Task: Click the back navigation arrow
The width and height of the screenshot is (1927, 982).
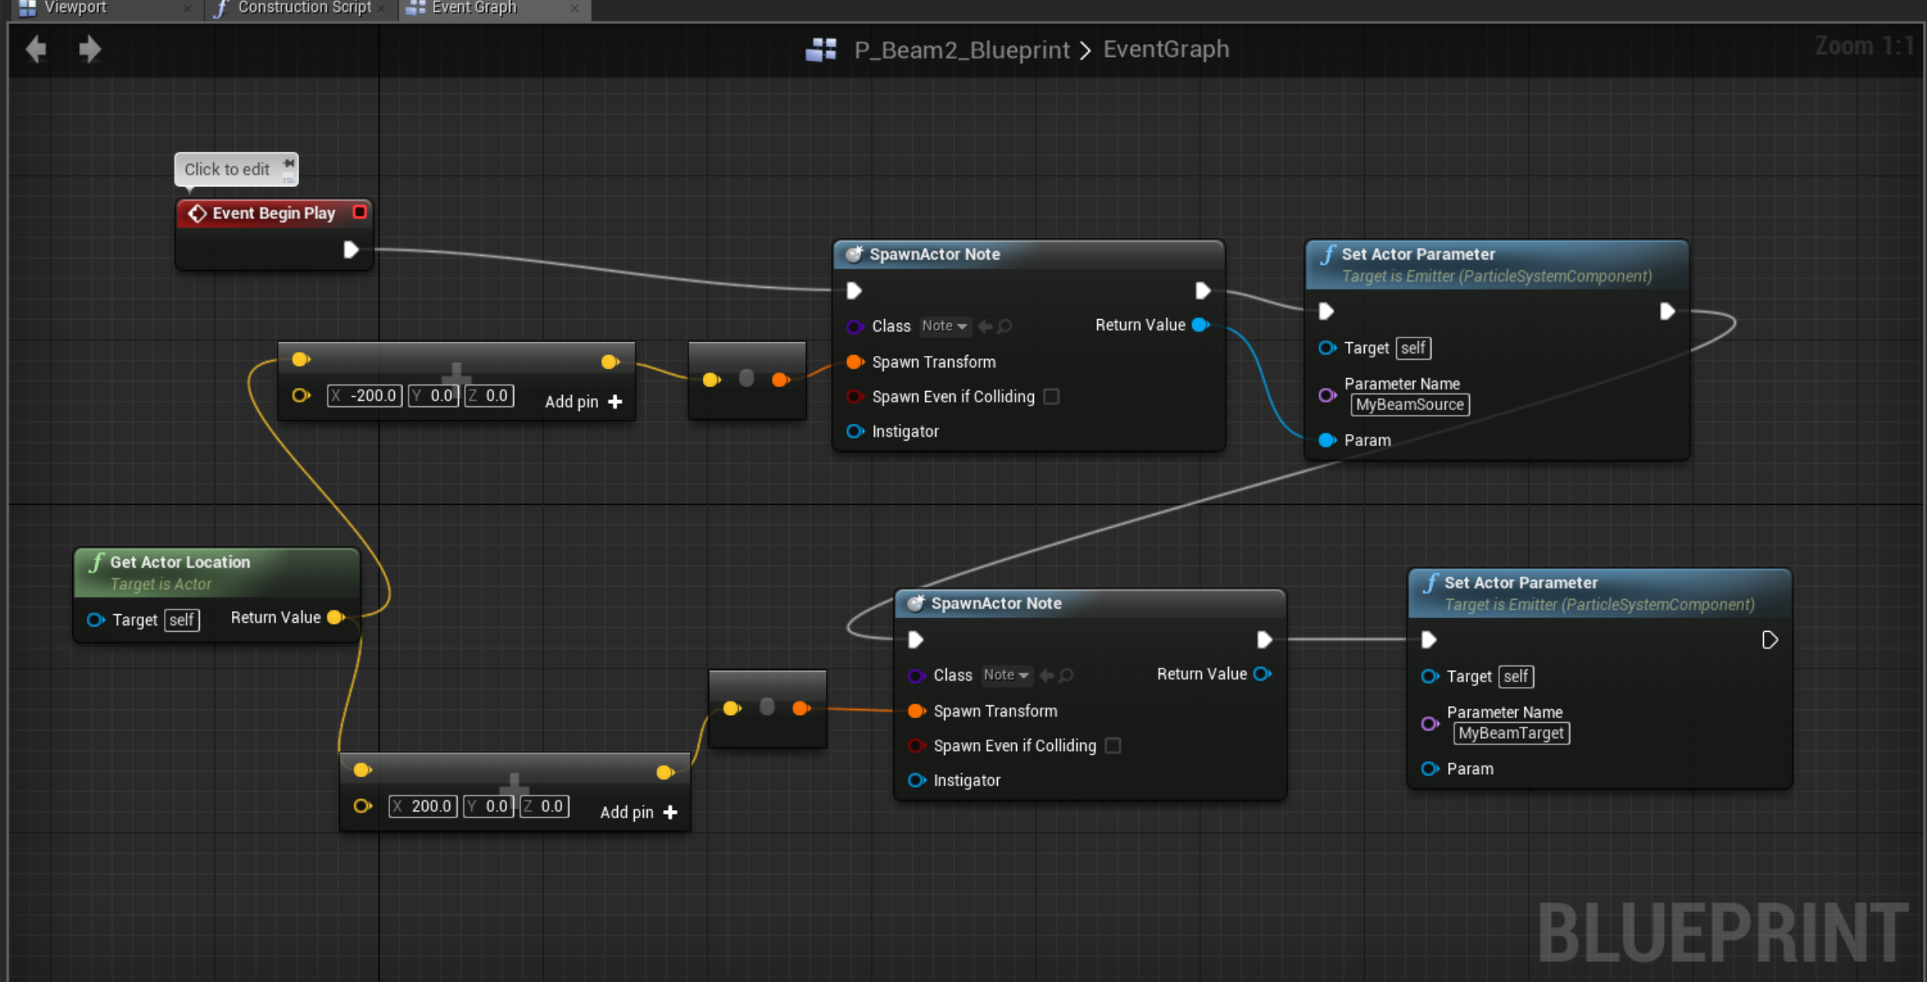Action: click(35, 49)
